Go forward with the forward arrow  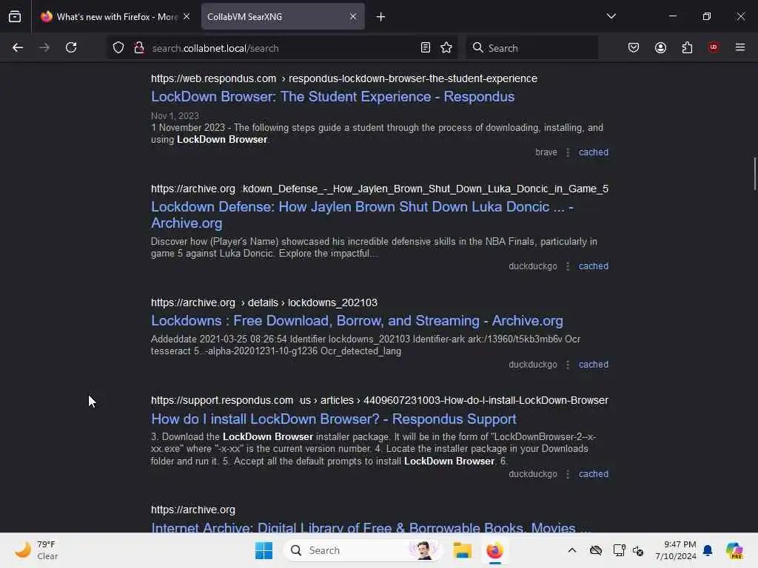(x=44, y=47)
